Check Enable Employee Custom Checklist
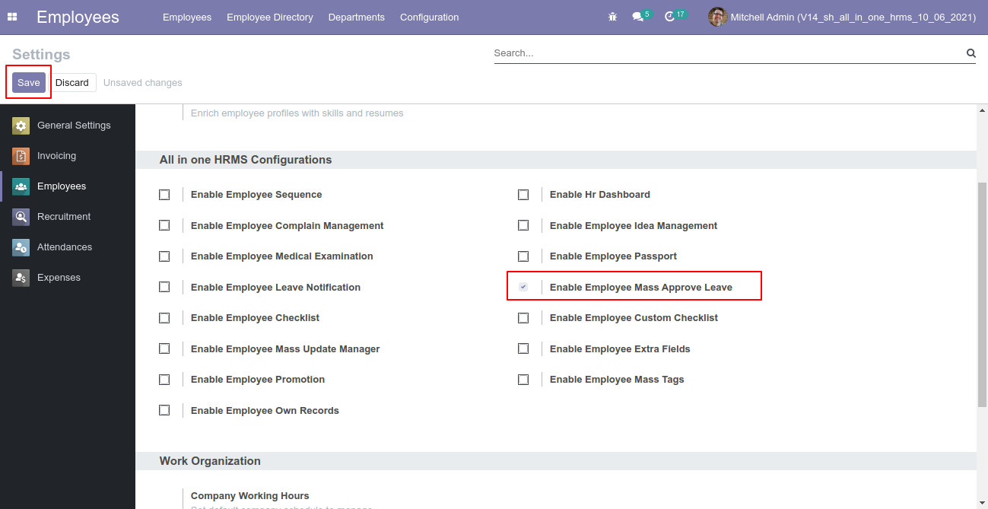This screenshot has height=509, width=988. pyautogui.click(x=523, y=318)
